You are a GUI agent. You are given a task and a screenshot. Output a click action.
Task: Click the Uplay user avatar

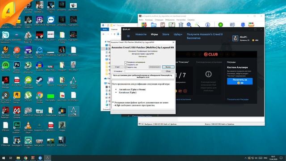[x=236, y=38]
